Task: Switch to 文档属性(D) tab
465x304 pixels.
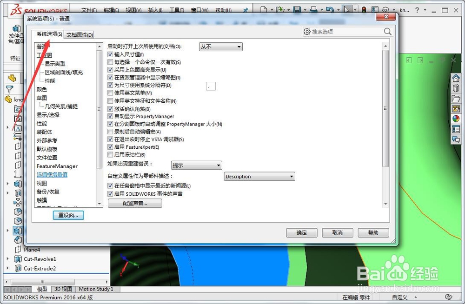Action: pyautogui.click(x=80, y=35)
